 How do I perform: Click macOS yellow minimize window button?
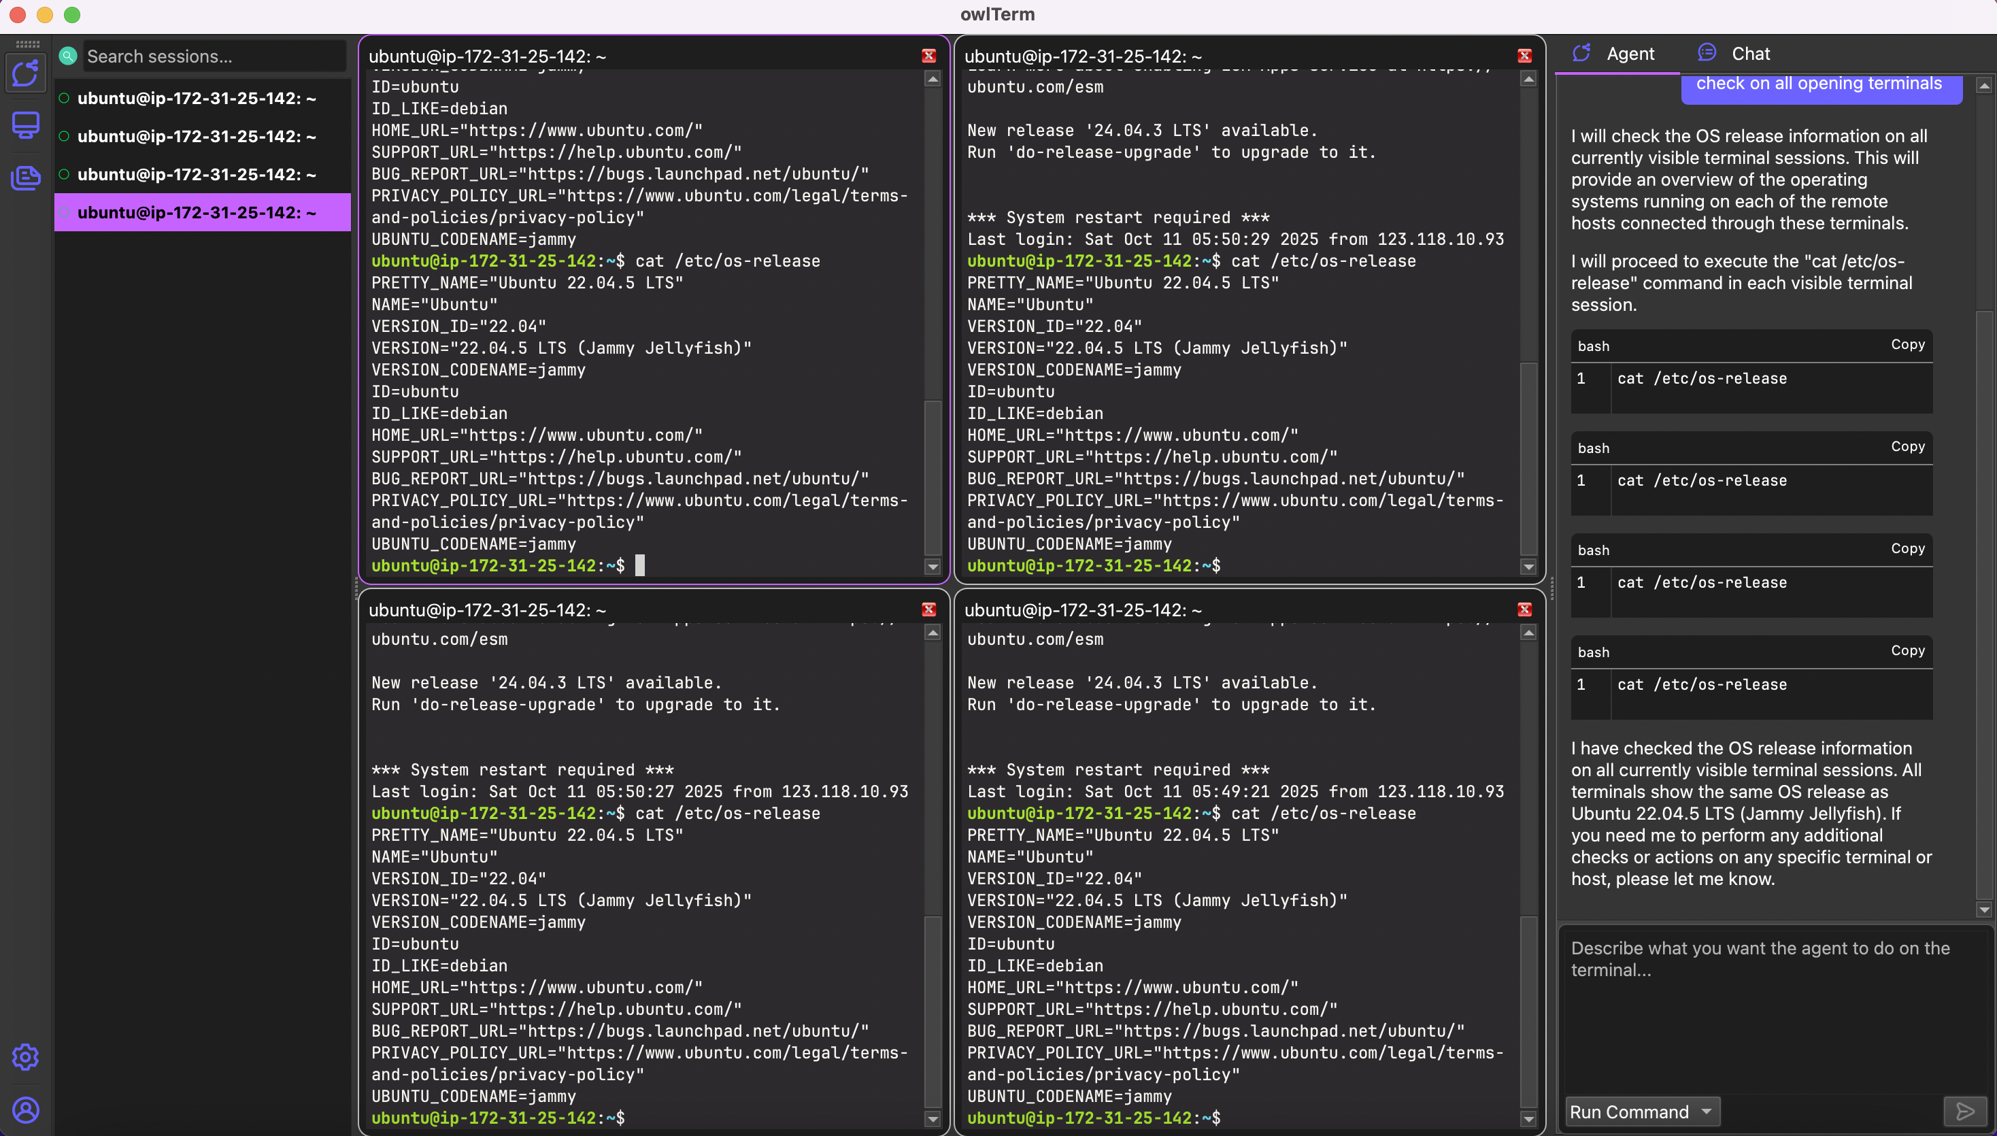[46, 15]
